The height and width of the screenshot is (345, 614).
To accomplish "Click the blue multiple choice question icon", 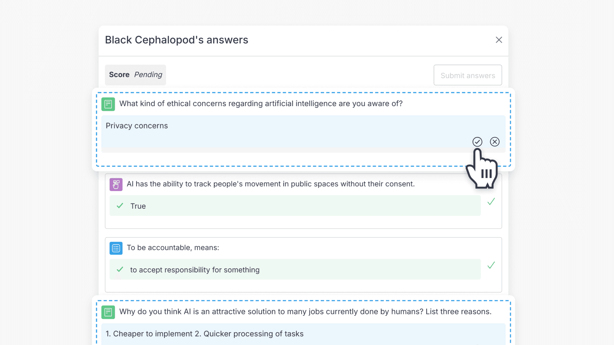I will coord(116,248).
